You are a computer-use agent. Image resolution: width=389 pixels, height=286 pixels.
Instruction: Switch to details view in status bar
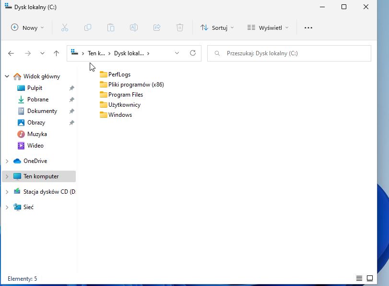(359, 278)
